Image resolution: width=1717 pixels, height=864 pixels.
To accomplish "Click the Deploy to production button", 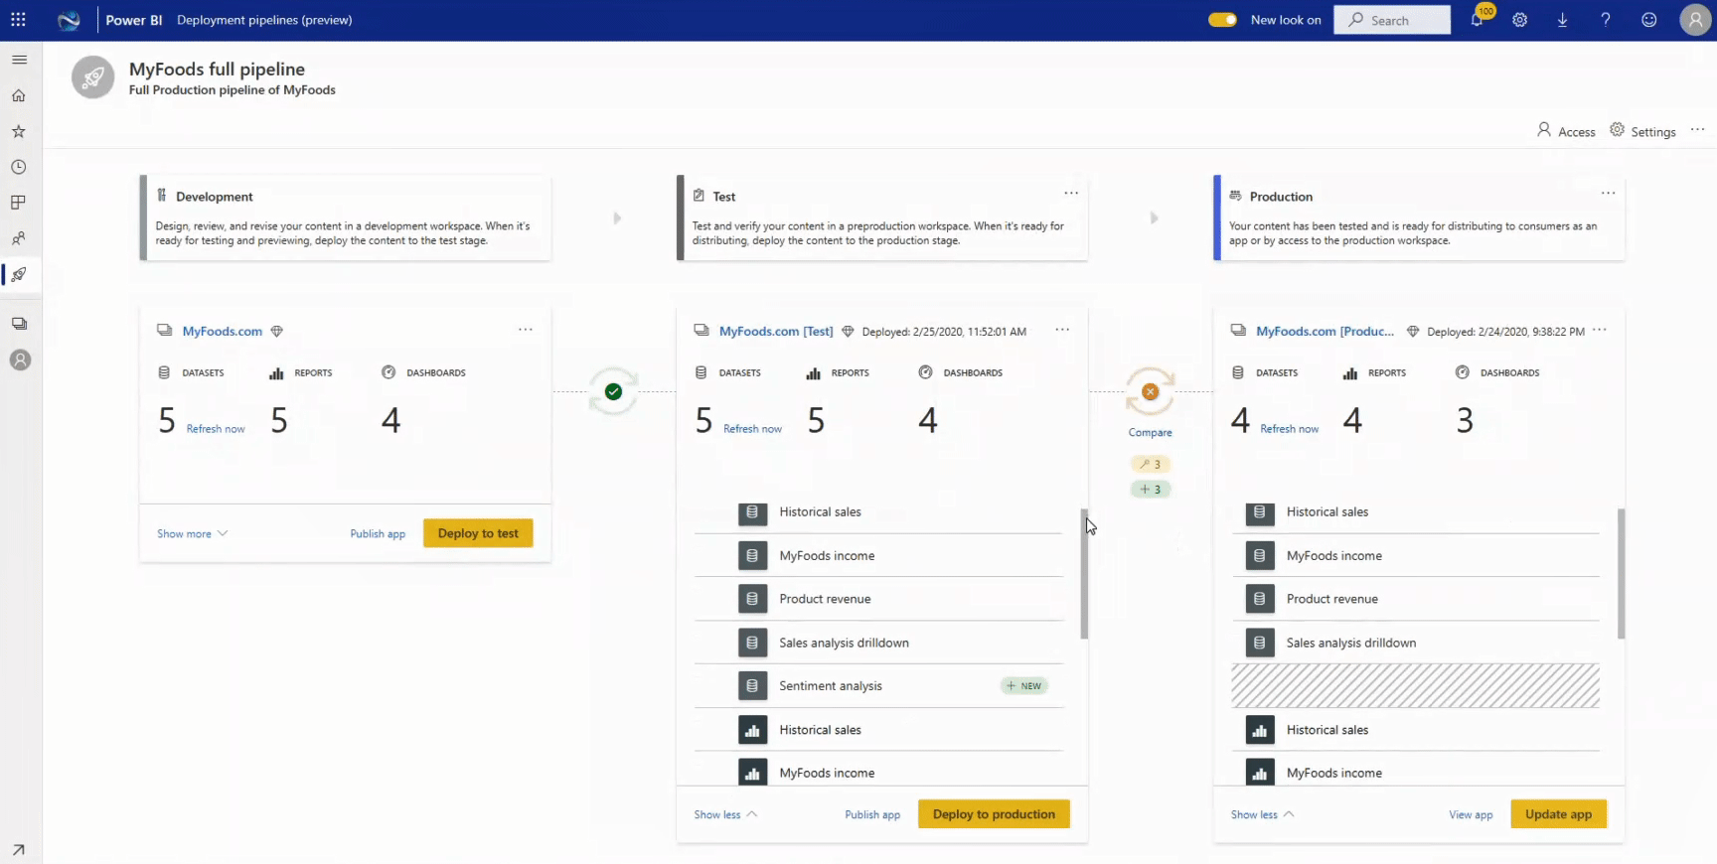I will (x=994, y=814).
